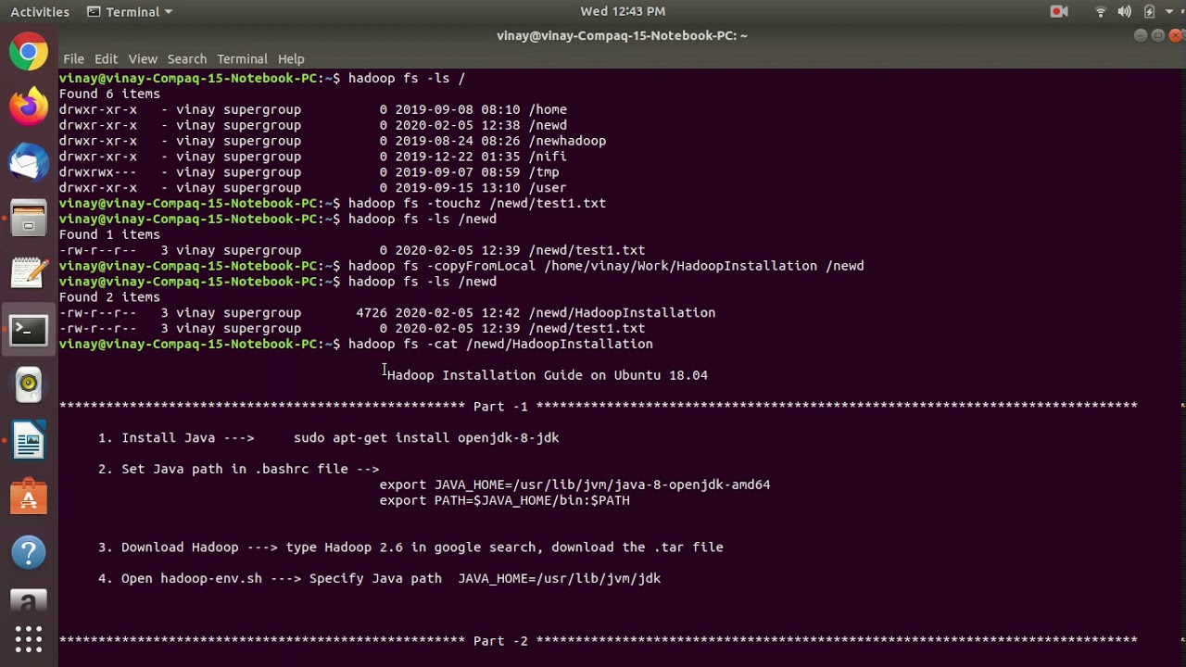Viewport: 1186px width, 667px height.
Task: Click the /newd/HadoopInstallation file listing
Action: [x=622, y=313]
